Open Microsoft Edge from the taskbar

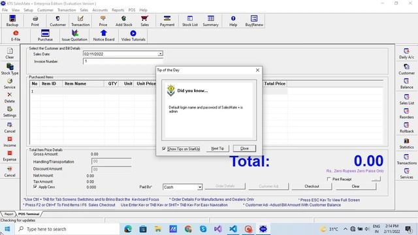[x=128, y=229]
